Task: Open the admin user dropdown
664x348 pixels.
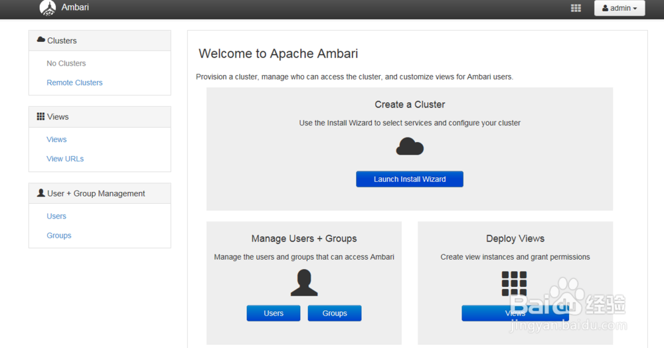Action: coord(620,8)
